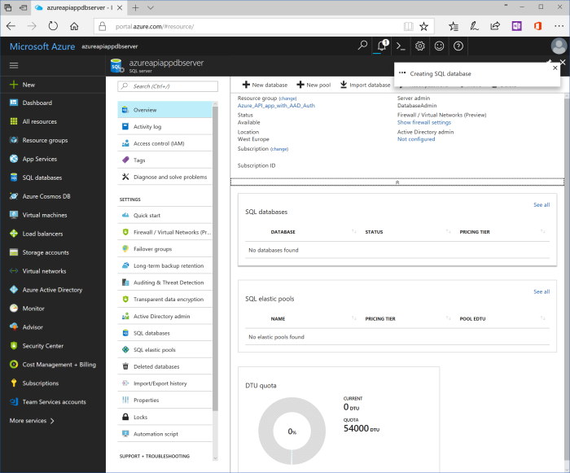Screen dimensions: 570x473
Task: Click See all for SQL elastic pools
Action: tap(541, 291)
